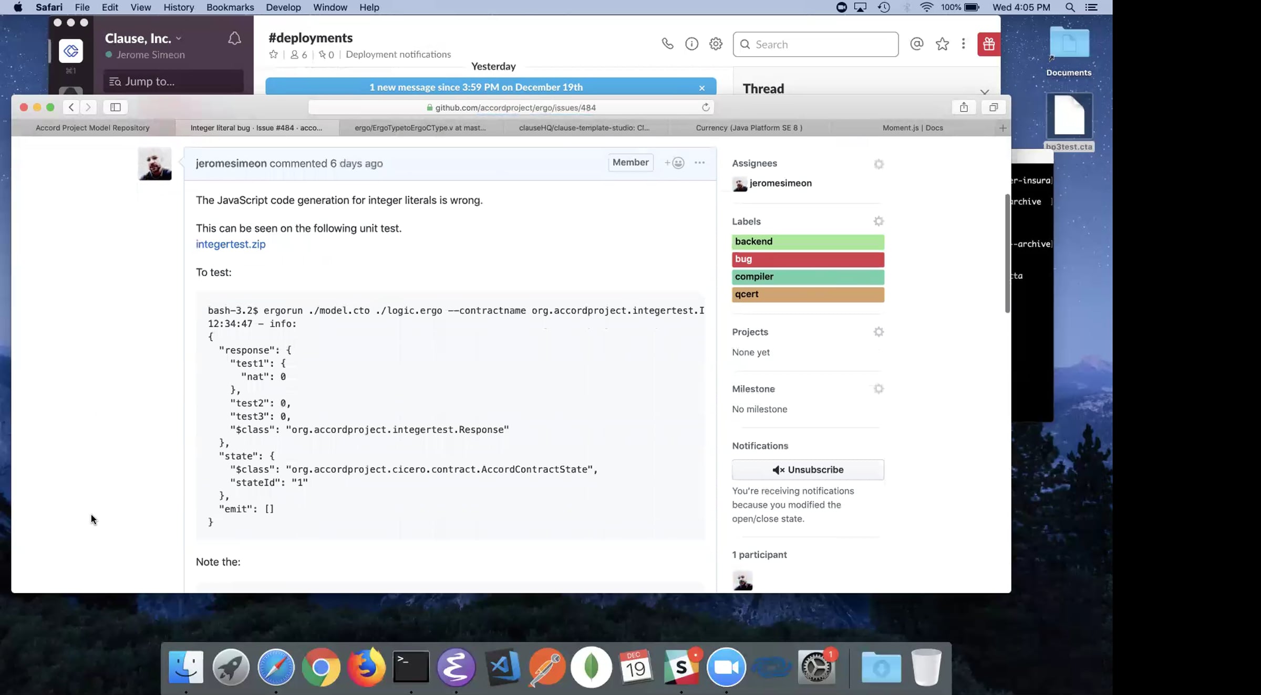Click the red bug label

[x=808, y=259]
